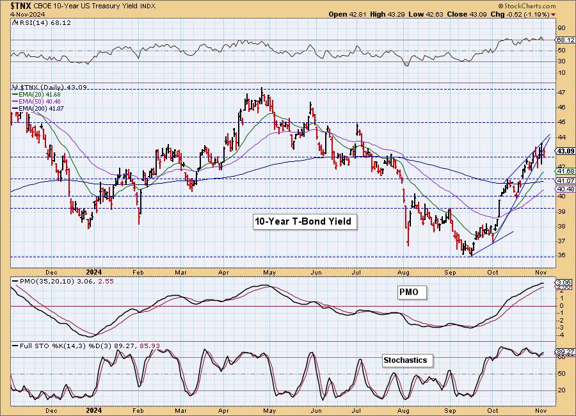Click the 3.06 PMO value tag
The image size is (576, 416).
click(x=564, y=283)
